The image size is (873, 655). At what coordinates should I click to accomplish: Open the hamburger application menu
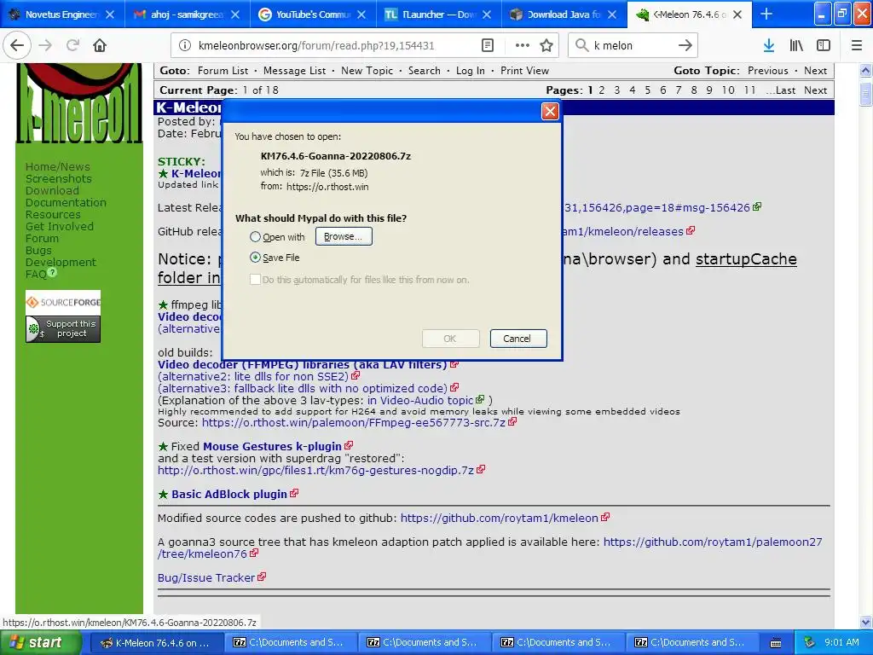point(857,45)
